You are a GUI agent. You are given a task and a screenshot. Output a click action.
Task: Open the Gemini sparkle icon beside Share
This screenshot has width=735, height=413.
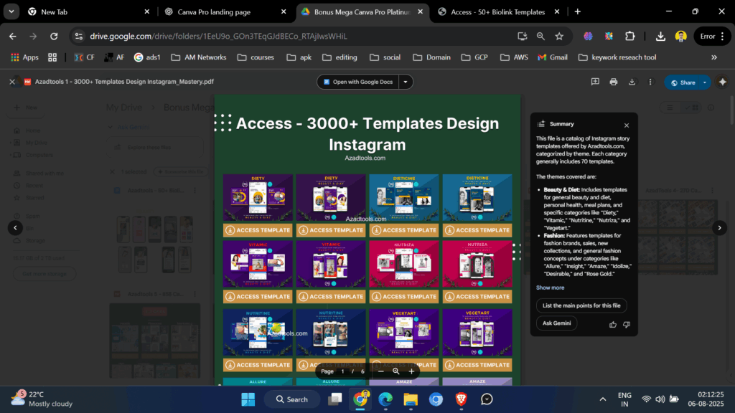(x=722, y=82)
